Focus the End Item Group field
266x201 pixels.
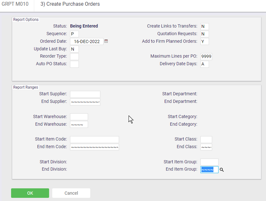[209, 170]
